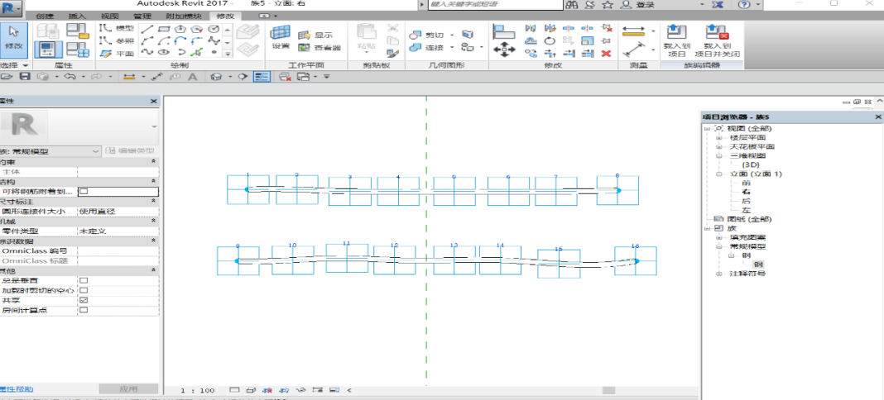
Task: Switch to the 创建 ribbon tab
Action: pos(45,17)
